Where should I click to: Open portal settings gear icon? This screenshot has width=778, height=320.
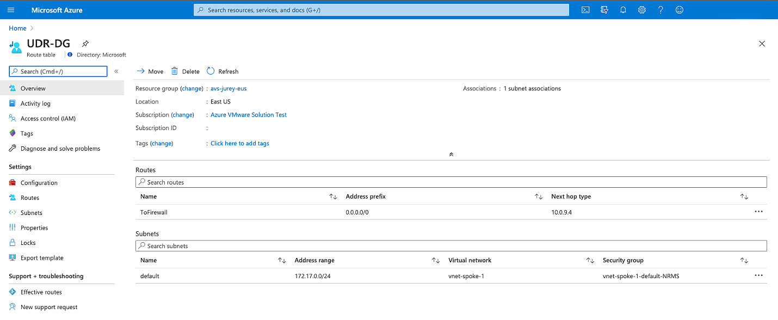[x=642, y=10]
